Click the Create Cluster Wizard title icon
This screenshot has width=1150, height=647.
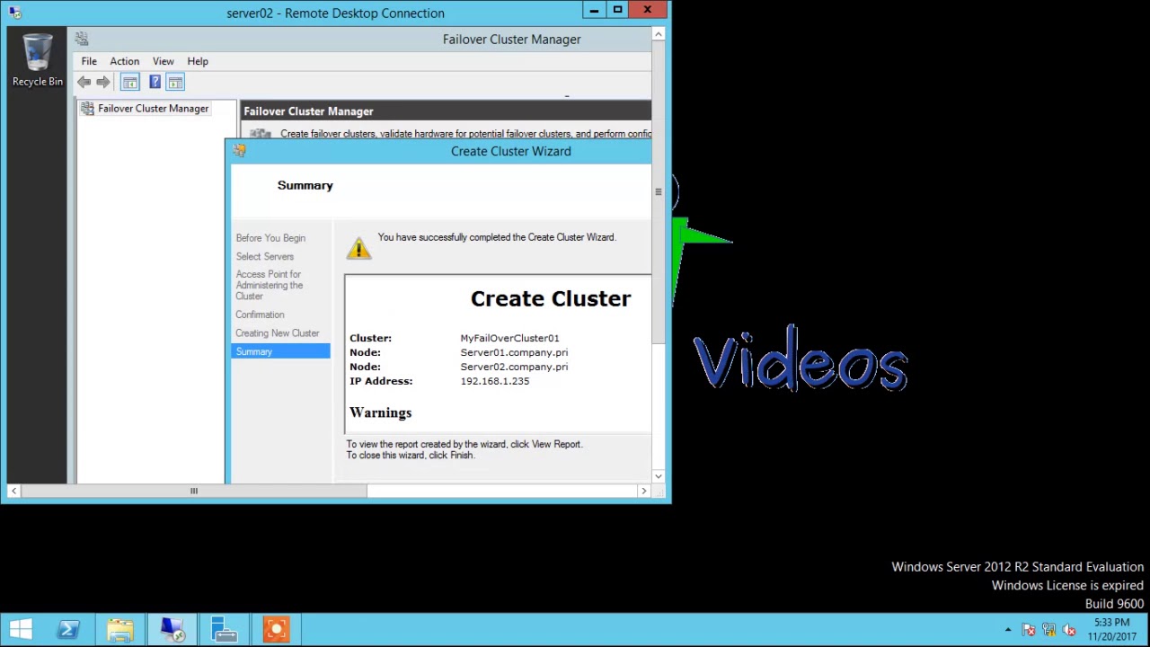point(239,151)
